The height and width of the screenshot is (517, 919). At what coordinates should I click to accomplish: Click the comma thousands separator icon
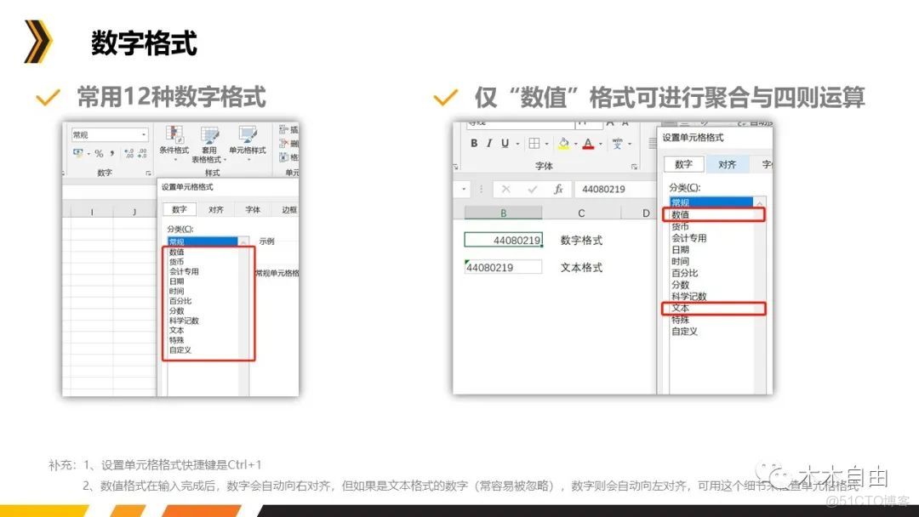(111, 152)
